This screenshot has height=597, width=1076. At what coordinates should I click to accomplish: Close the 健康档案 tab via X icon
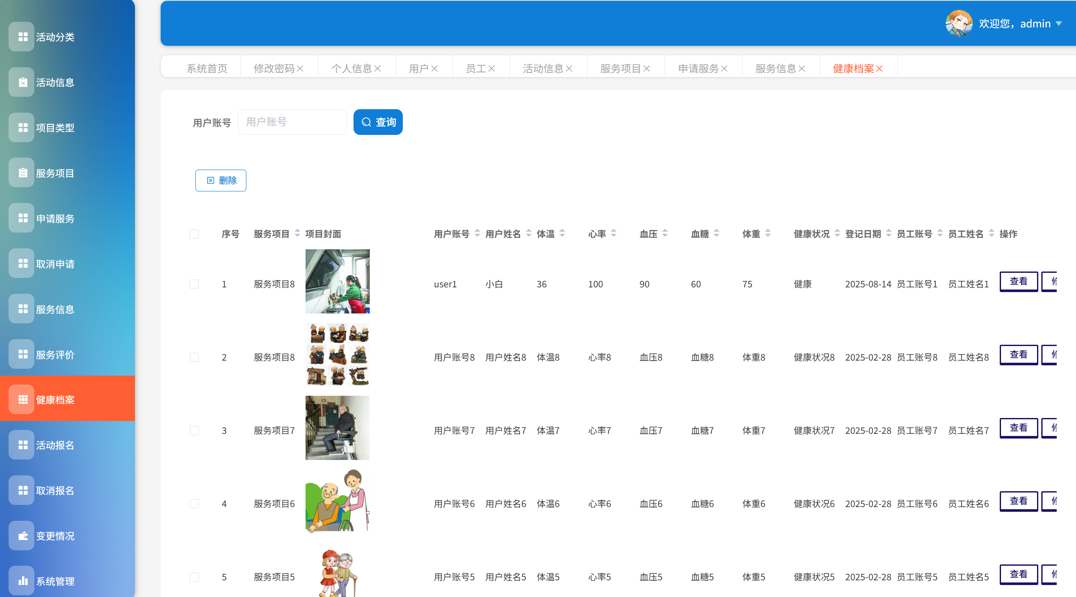tap(880, 69)
